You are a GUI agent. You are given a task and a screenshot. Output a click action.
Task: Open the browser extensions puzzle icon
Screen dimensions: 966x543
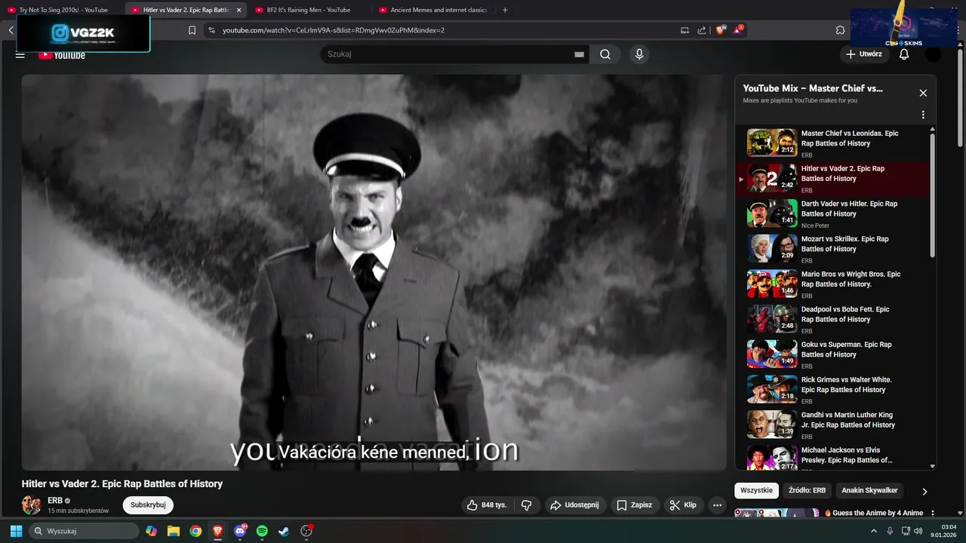[840, 30]
